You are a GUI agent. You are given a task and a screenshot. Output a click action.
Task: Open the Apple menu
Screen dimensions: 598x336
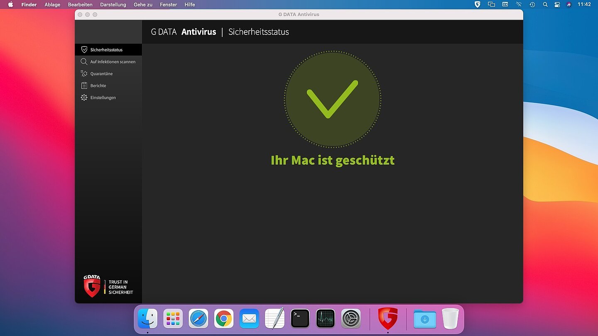pyautogui.click(x=11, y=5)
